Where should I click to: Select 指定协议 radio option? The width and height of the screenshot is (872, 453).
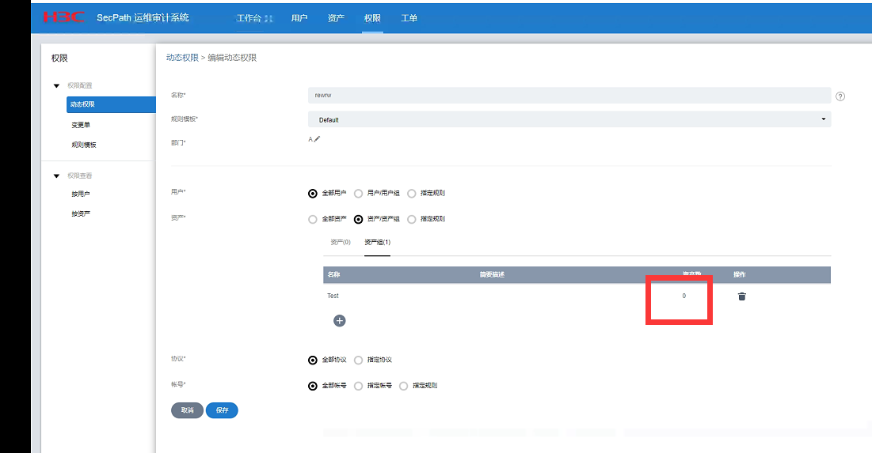(x=358, y=361)
